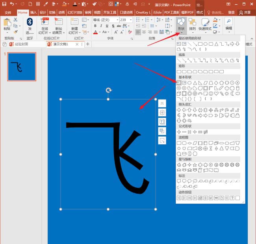
Task: Select the five-point star shape
Action: 195,165
